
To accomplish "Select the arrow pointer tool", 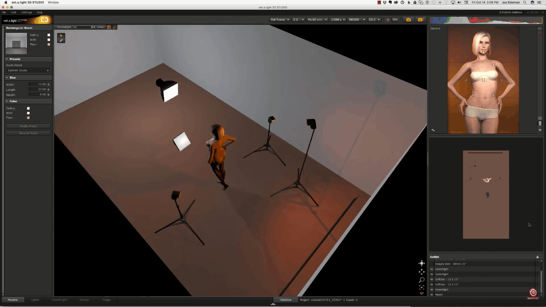I will [61, 36].
